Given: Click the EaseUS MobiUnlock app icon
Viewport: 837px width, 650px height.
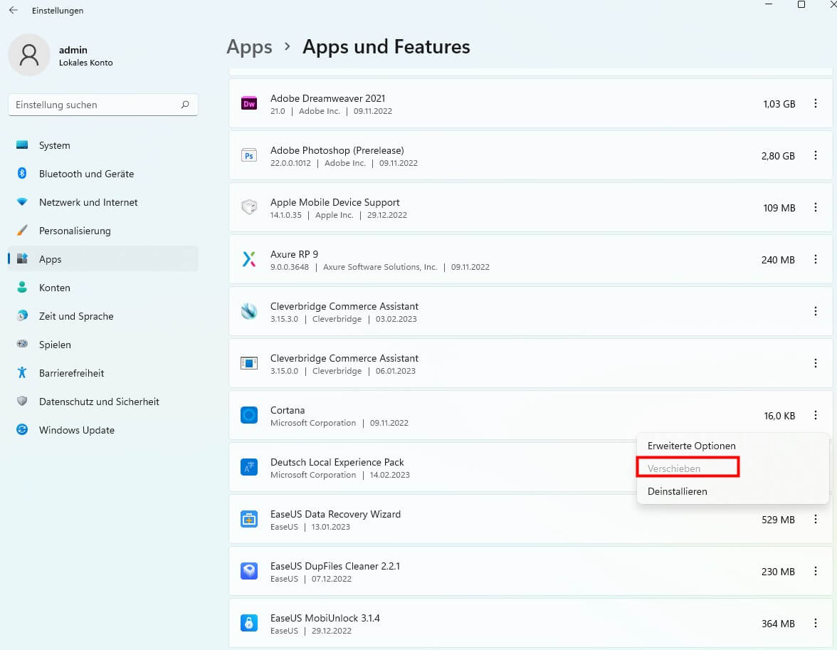Looking at the screenshot, I should (248, 624).
